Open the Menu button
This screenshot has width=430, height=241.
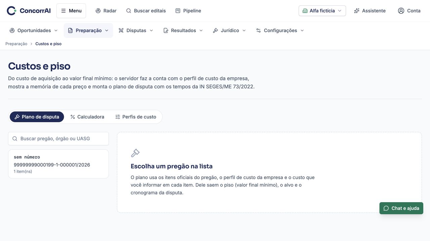[71, 11]
